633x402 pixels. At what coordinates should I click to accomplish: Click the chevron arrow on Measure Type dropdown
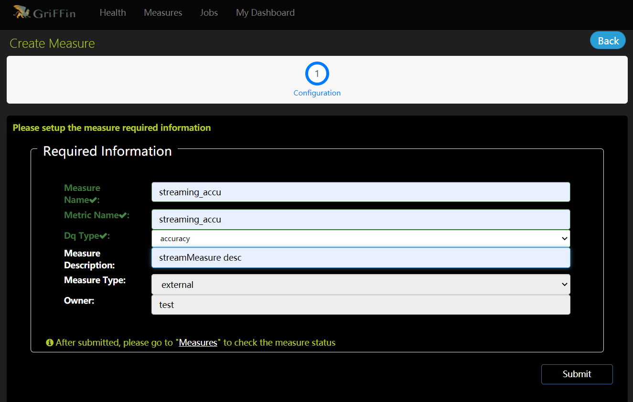[564, 284]
